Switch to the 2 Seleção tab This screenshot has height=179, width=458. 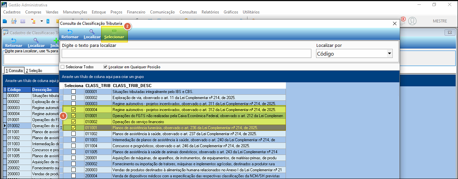click(x=34, y=70)
